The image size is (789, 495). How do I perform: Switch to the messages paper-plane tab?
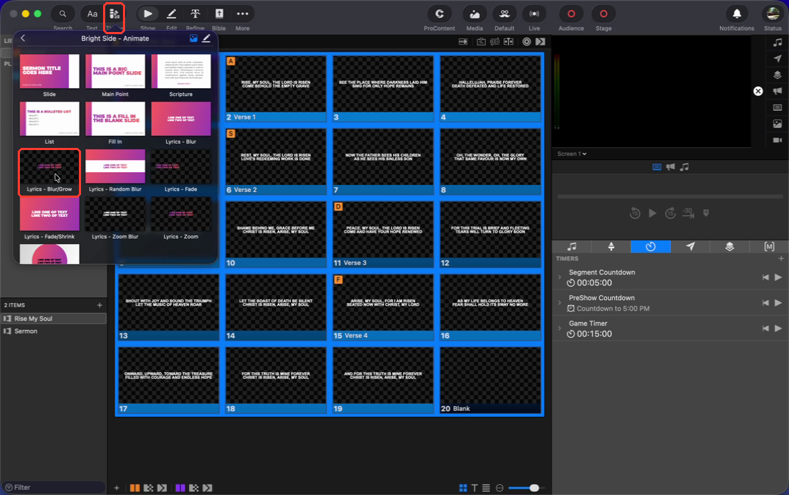pos(690,247)
